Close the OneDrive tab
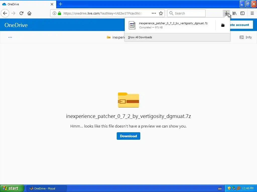This screenshot has height=192, width=257. coord(52,4)
